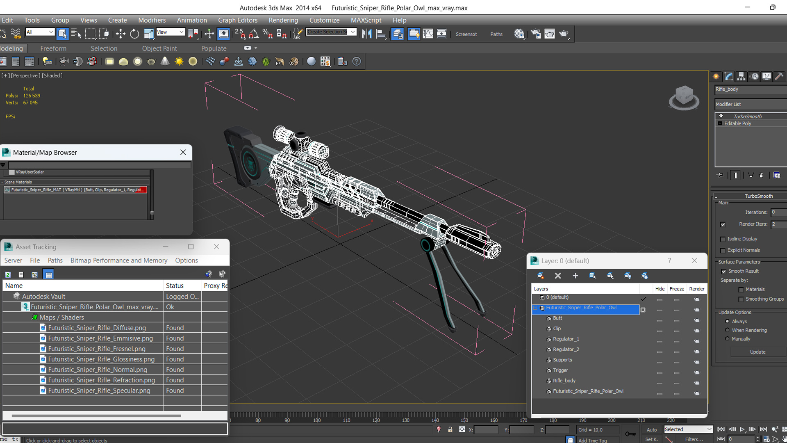The height and width of the screenshot is (443, 787).
Task: Select the Rotate tool in main toolbar
Action: coord(134,34)
